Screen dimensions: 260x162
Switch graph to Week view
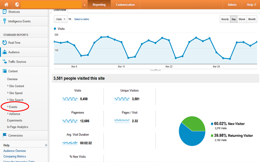point(242,19)
